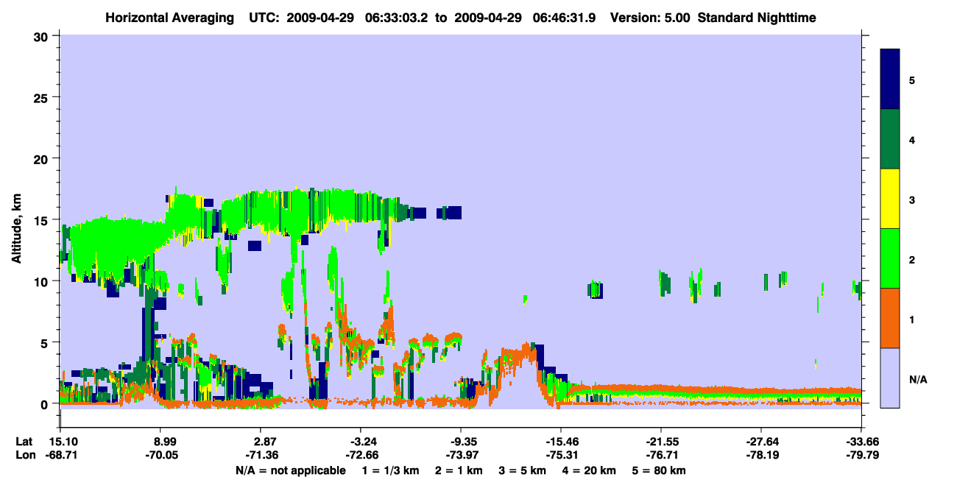The width and height of the screenshot is (957, 491).
Task: Click the '1 = 1/3 km' legend note
Action: [x=389, y=470]
